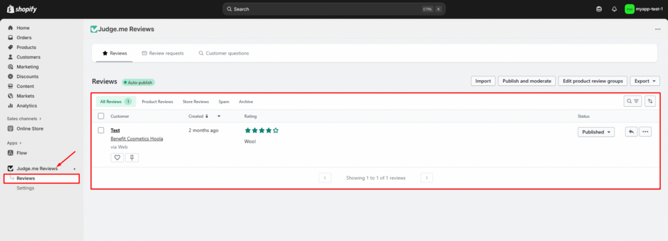Expand the Export dropdown button

[645, 81]
